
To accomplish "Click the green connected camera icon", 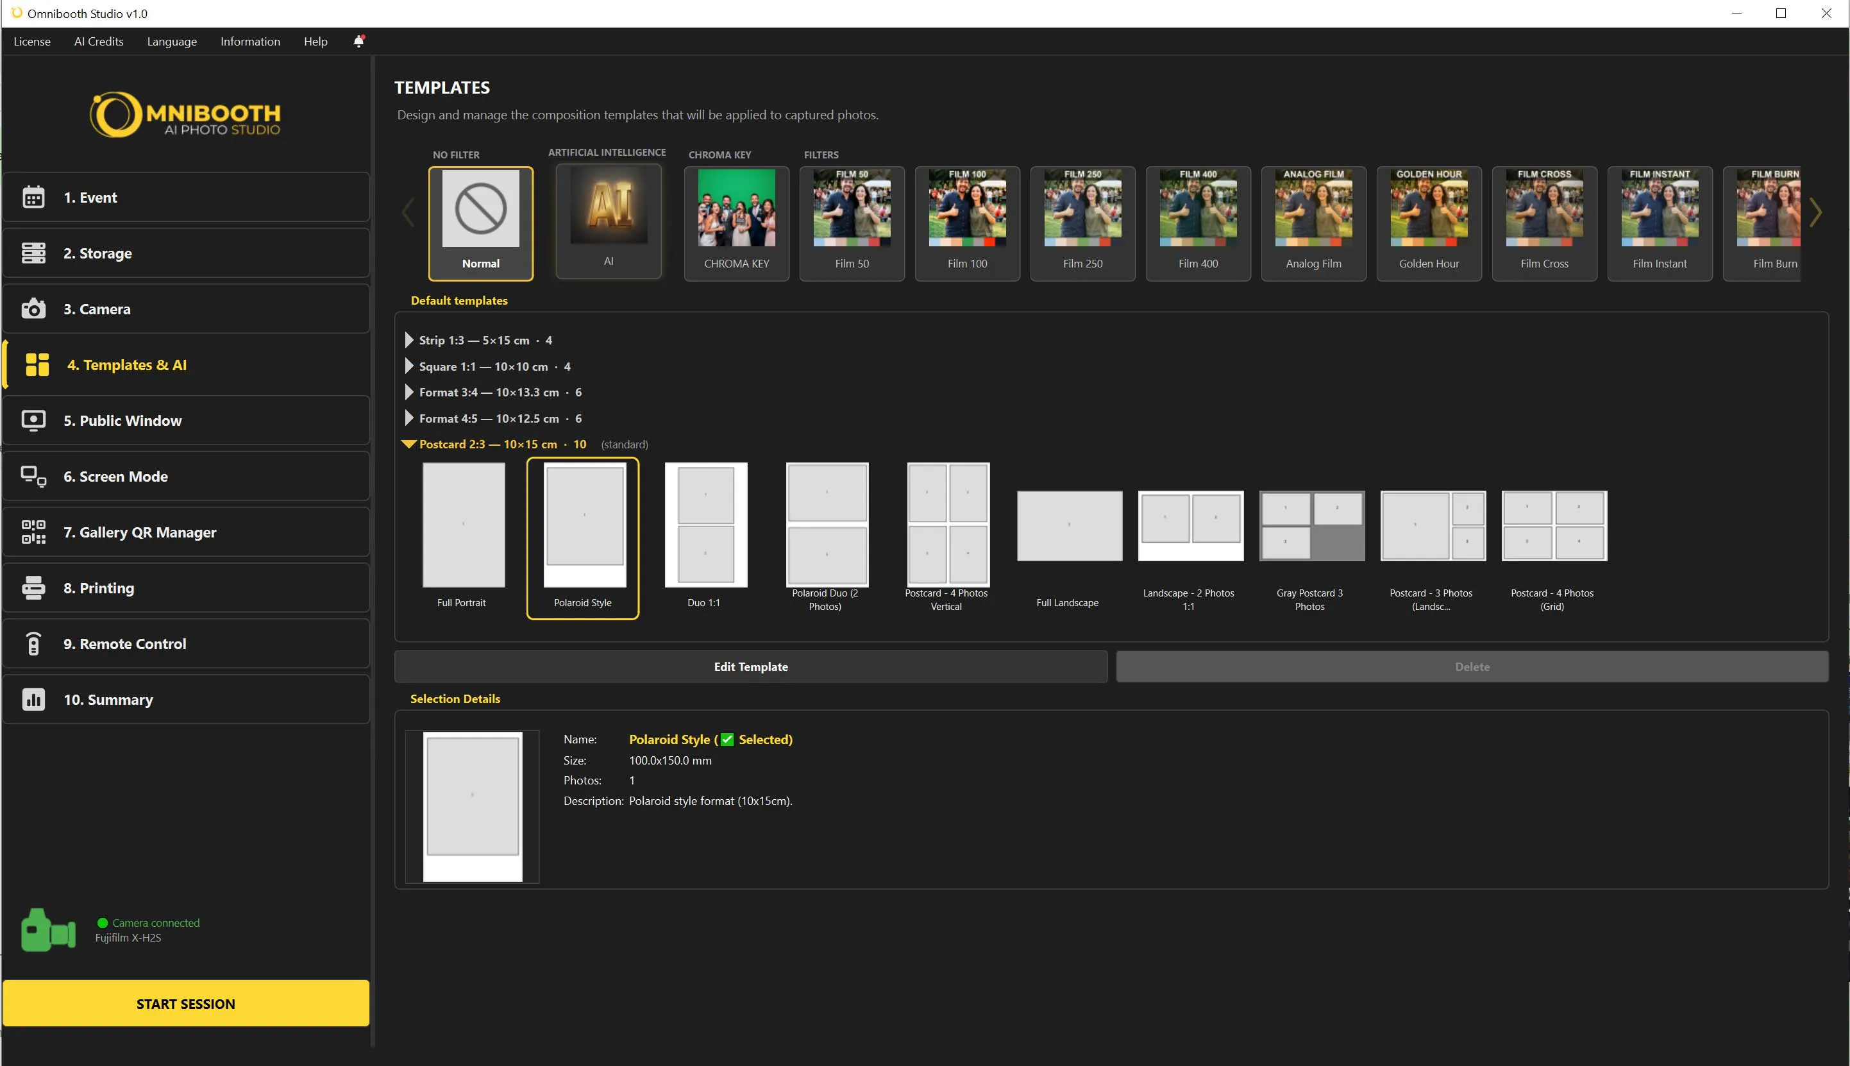I will point(48,930).
